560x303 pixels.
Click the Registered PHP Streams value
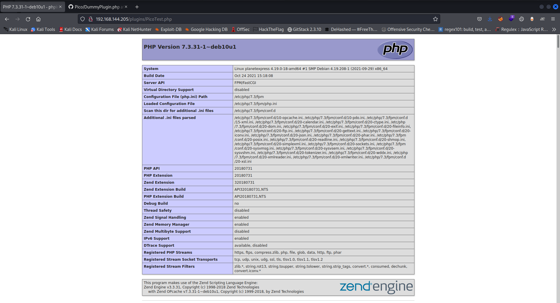288,253
